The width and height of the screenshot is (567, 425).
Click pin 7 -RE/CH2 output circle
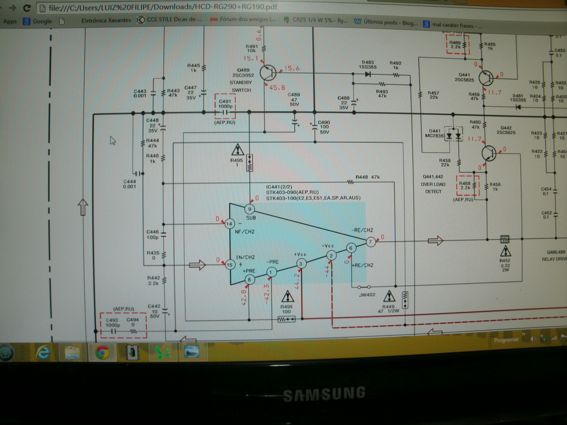coord(370,242)
